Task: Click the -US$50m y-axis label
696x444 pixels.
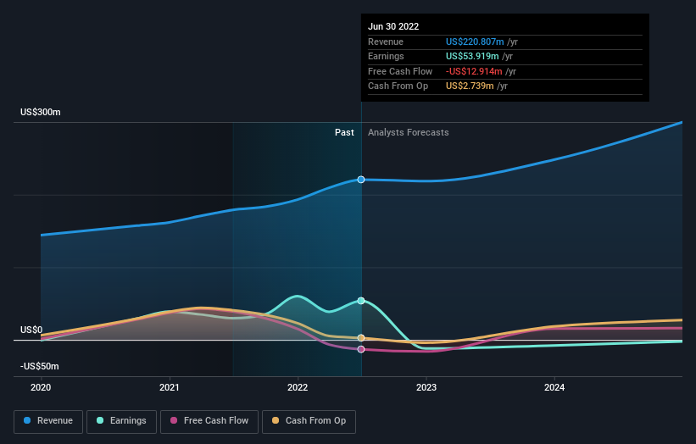Action: [40, 366]
